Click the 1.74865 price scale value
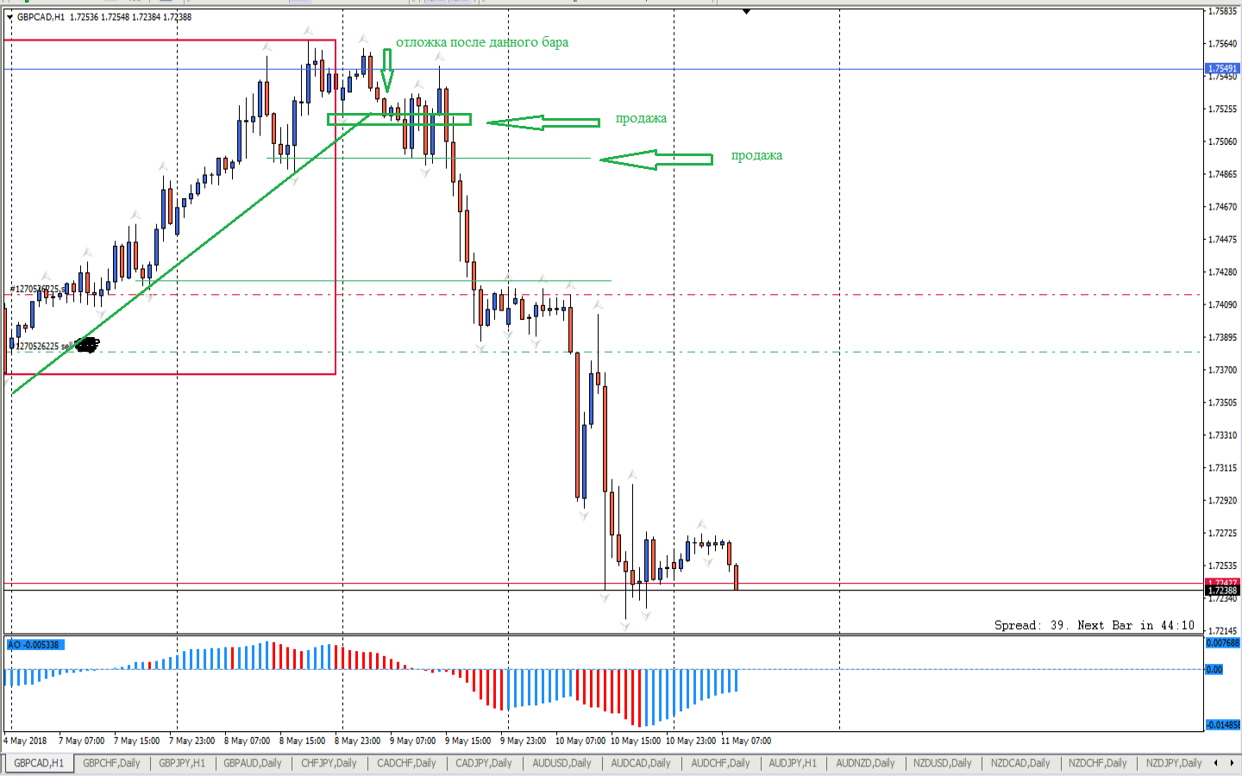The image size is (1242, 776). [1223, 174]
